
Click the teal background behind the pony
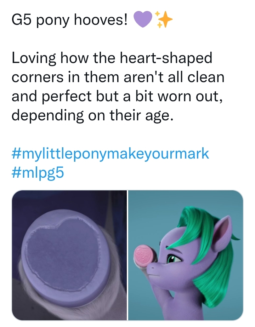click(x=149, y=212)
